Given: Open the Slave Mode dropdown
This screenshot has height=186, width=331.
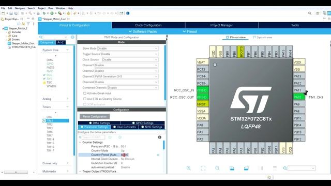Looking at the screenshot, I should pos(128,48).
